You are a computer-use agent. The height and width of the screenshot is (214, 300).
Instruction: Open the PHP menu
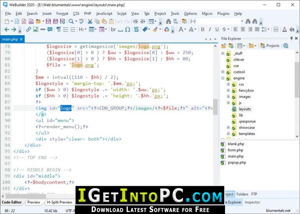click(x=87, y=14)
